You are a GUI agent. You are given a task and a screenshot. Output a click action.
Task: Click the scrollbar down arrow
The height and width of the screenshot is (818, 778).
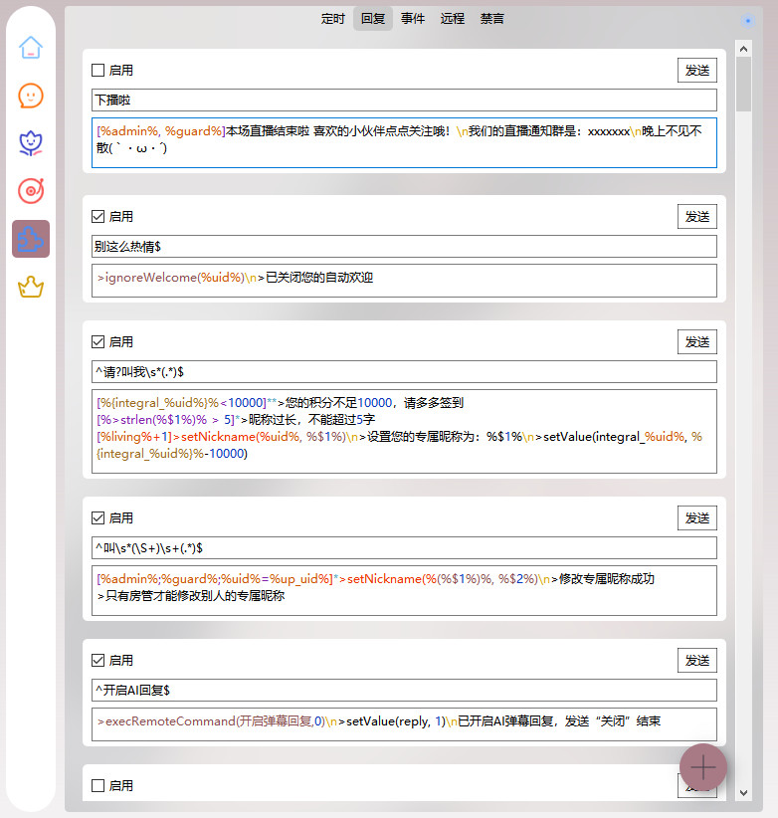point(743,792)
